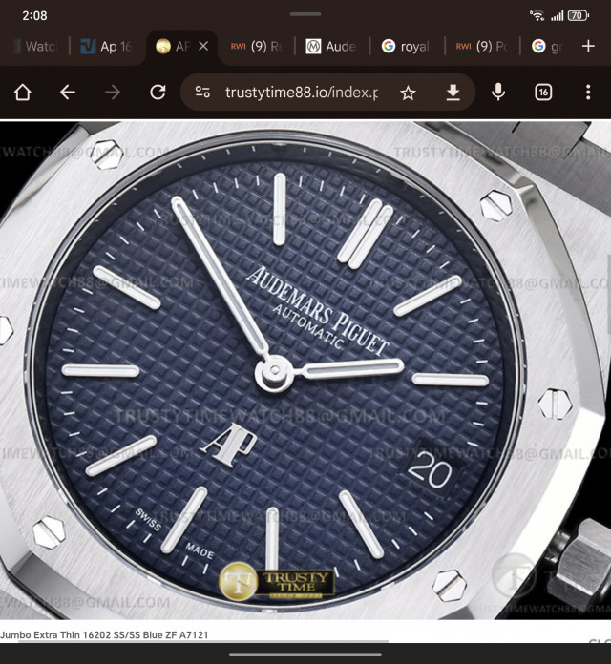Tap the browser home icon
This screenshot has height=664, width=611.
tap(23, 92)
